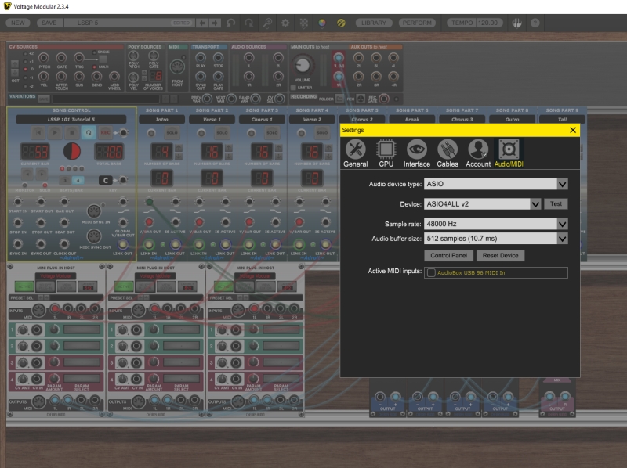627x468 pixels.
Task: Click the undo icon in toolbar
Action: coord(230,23)
